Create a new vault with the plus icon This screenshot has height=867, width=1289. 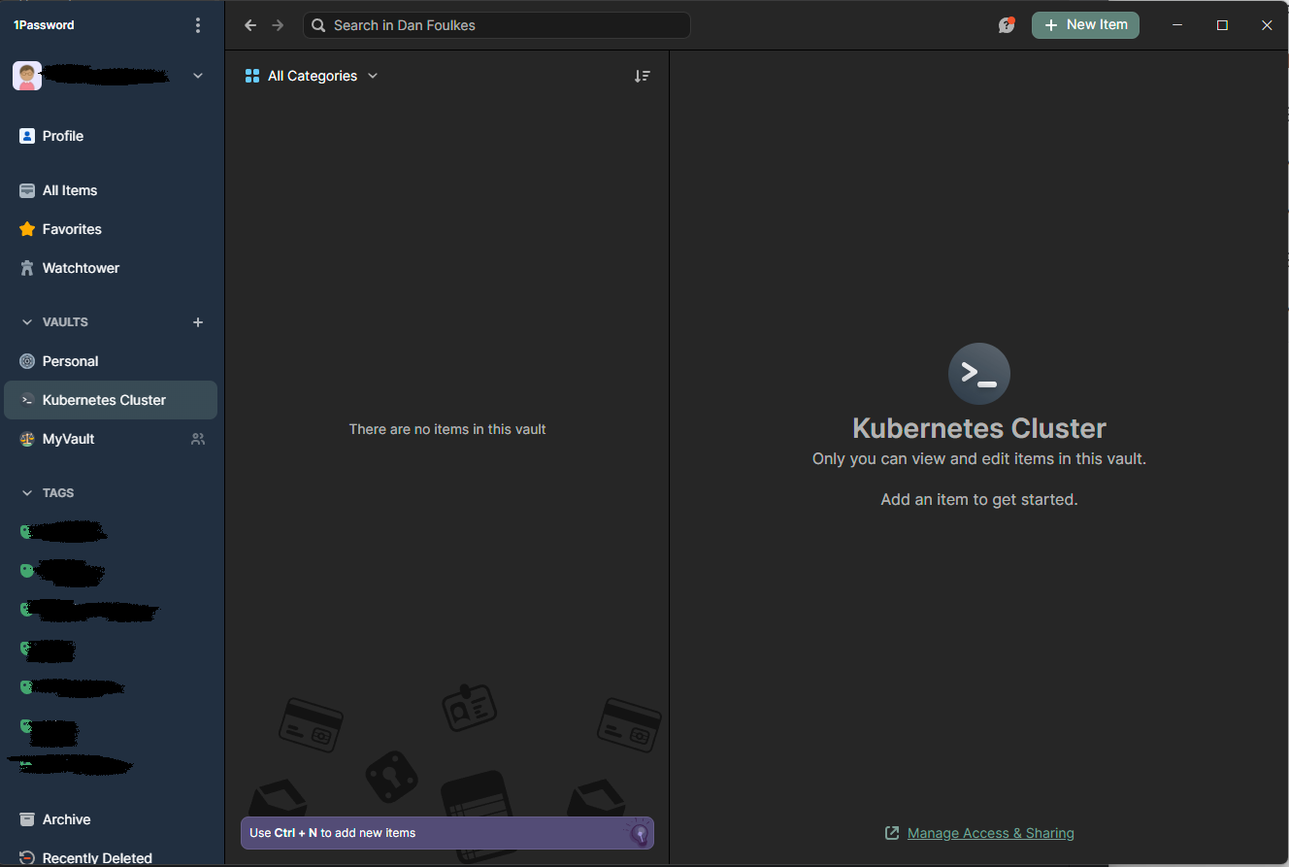coord(198,322)
